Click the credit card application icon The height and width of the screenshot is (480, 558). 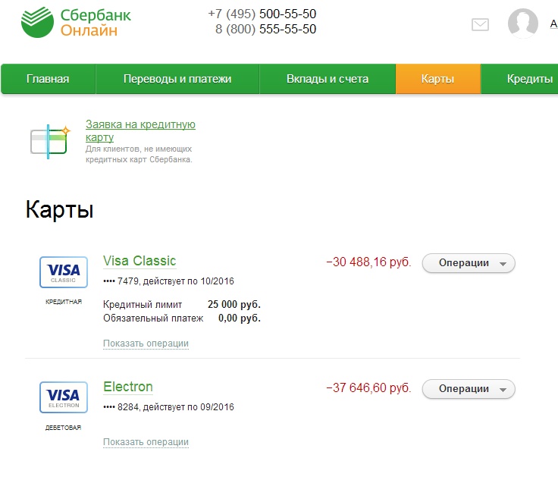(x=49, y=141)
